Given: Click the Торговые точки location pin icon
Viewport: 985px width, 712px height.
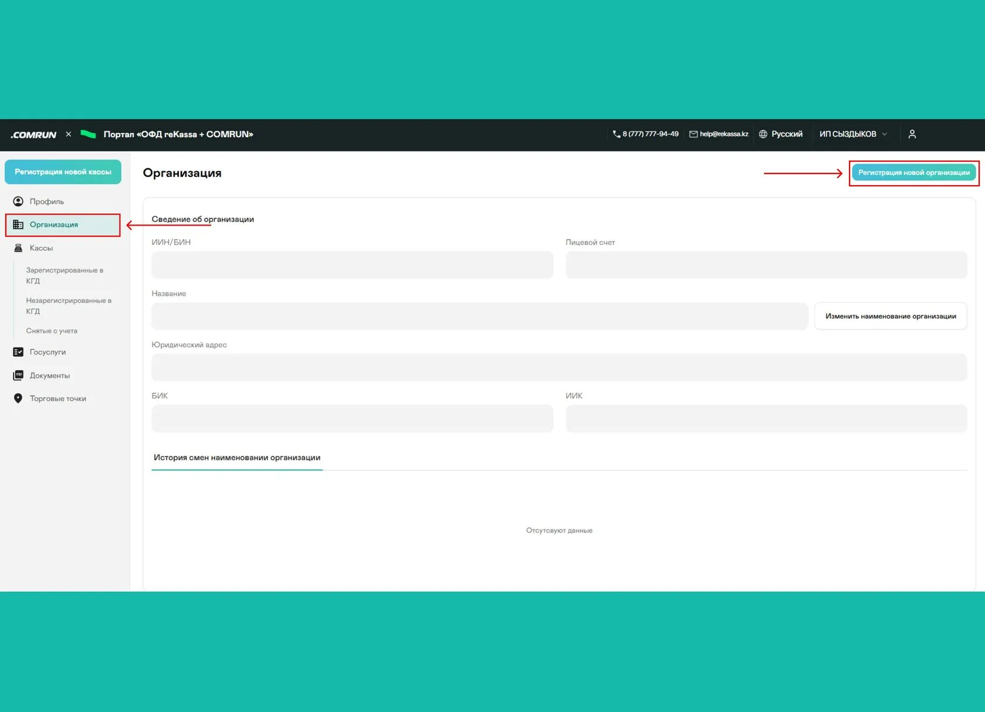Looking at the screenshot, I should click(18, 398).
